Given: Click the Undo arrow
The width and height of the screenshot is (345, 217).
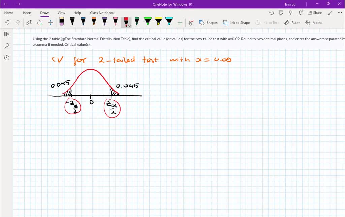Looking at the screenshot, I should pos(7,22).
